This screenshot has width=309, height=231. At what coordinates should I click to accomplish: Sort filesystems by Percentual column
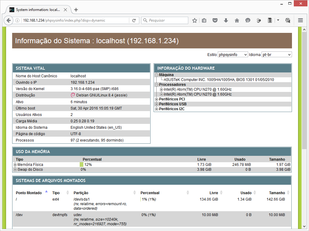tap(150, 193)
